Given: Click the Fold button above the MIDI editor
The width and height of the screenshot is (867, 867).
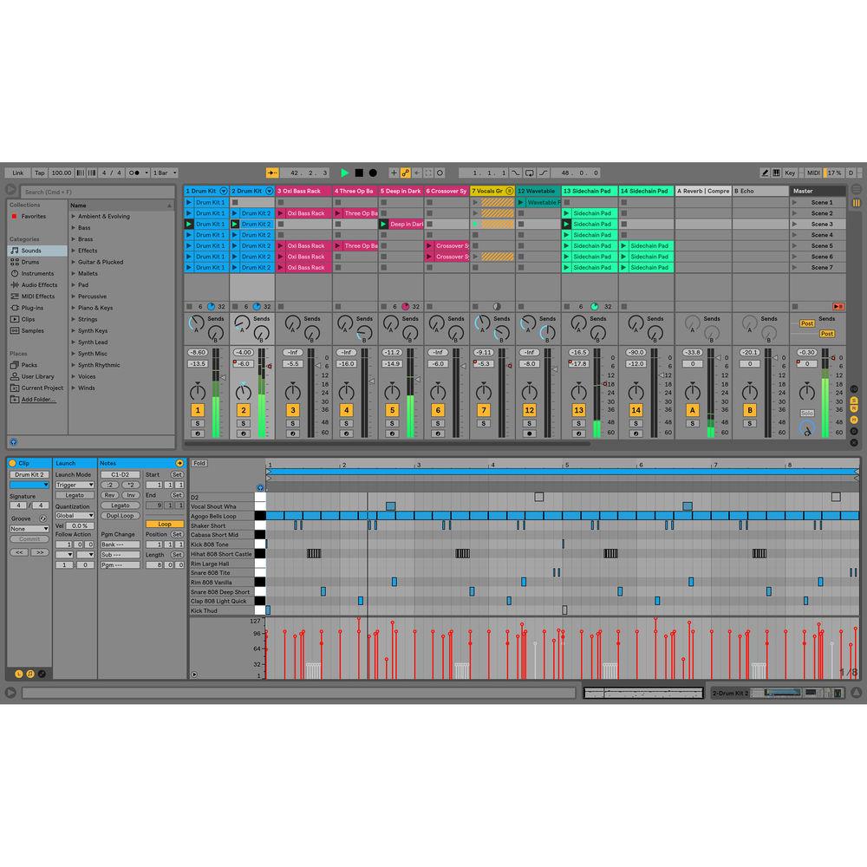Looking at the screenshot, I should 199,463.
